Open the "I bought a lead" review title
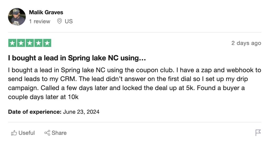 (x=77, y=58)
